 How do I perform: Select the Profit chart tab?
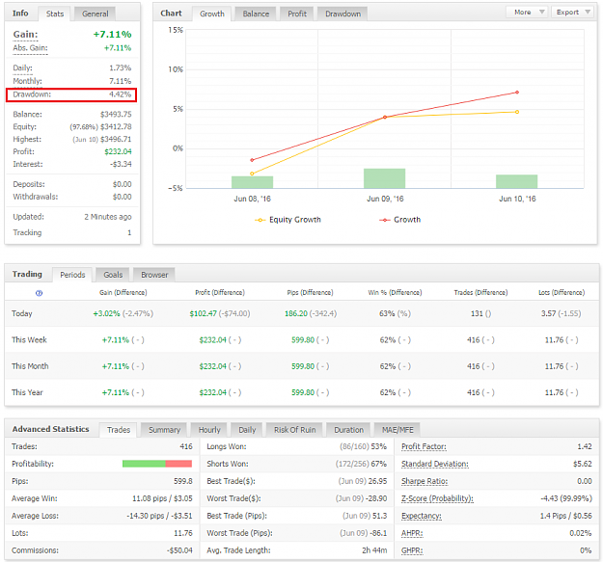pos(297,13)
